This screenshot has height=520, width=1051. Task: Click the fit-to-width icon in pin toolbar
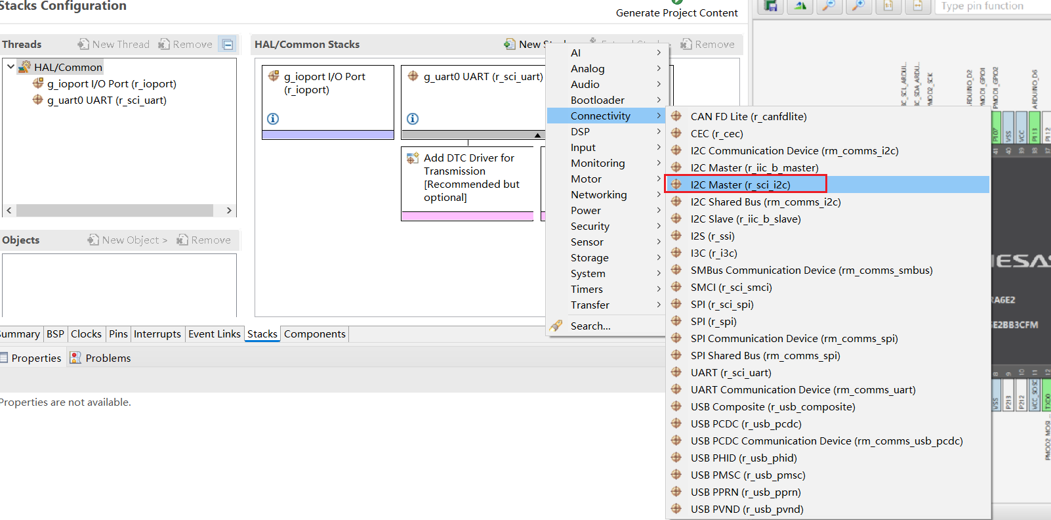pos(917,6)
